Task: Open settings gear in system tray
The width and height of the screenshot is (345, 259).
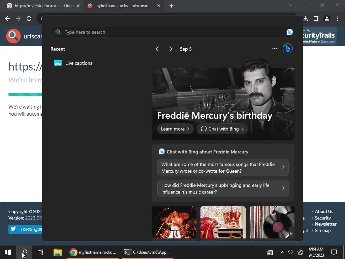Action: coord(300,252)
